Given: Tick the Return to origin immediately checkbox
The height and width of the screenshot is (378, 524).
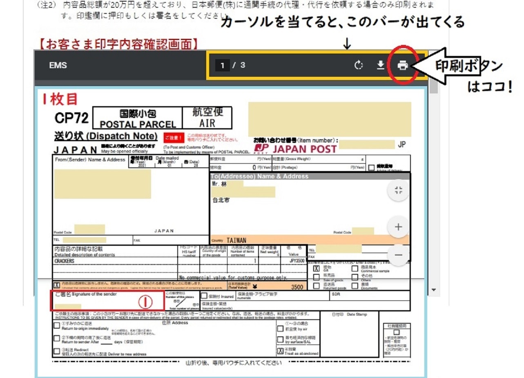Looking at the screenshot, I should pyautogui.click(x=57, y=326).
